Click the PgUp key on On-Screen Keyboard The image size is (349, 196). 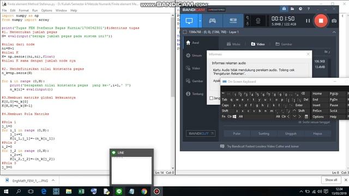334,94
